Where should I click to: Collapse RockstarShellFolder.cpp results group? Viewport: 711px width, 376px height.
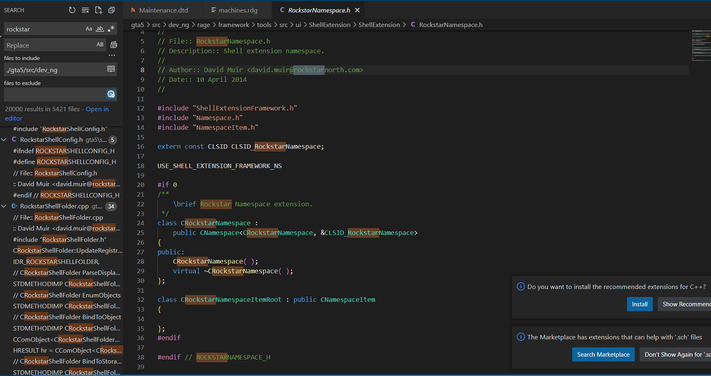(4, 206)
